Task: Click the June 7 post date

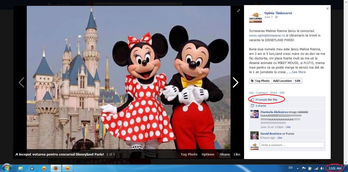Action: coord(268,17)
